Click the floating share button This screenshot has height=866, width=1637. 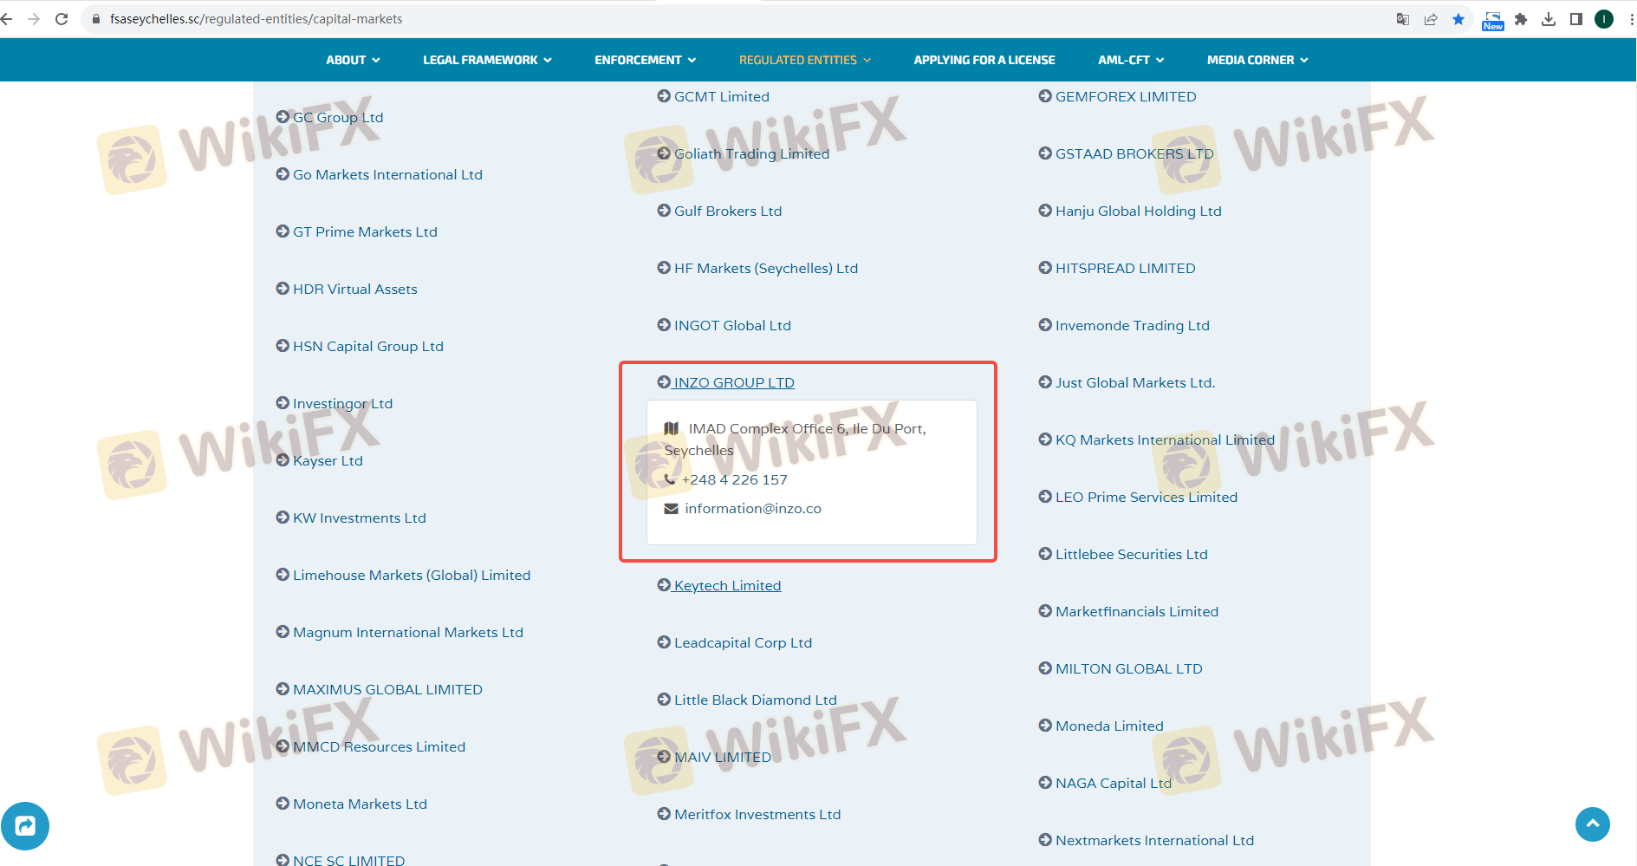(x=25, y=826)
